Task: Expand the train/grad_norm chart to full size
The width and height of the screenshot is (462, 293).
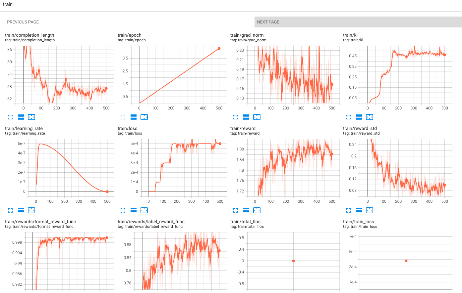Action: tap(236, 117)
